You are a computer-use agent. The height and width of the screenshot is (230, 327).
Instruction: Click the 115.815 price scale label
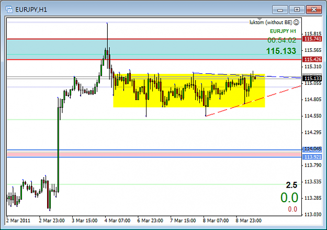click(313, 34)
